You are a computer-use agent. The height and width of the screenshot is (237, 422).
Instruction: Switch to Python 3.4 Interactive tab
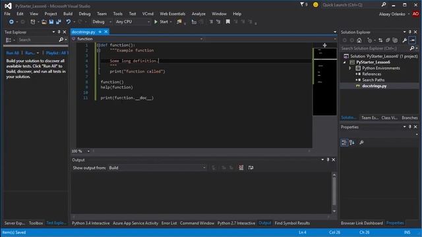coord(91,223)
